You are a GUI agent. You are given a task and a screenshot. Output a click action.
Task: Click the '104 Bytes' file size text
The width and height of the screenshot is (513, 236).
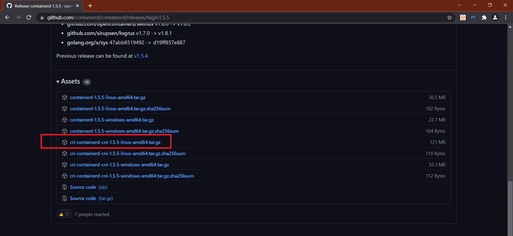click(436, 131)
